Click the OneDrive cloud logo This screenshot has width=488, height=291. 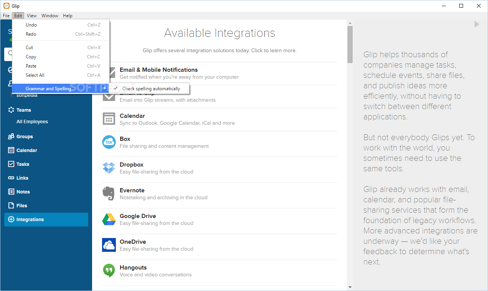pos(109,245)
